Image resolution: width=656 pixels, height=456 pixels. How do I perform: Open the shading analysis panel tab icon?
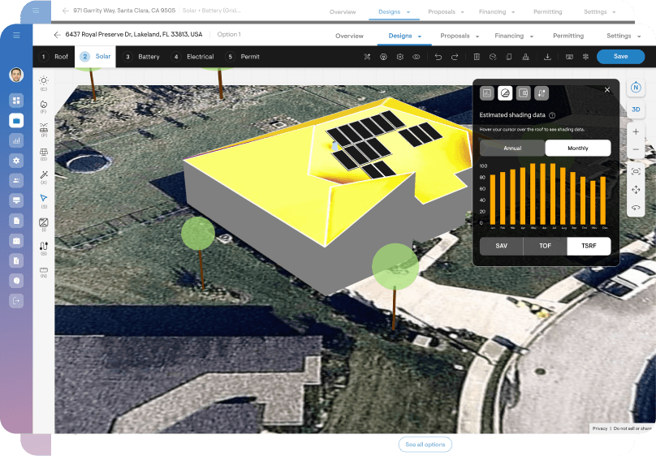[x=505, y=93]
